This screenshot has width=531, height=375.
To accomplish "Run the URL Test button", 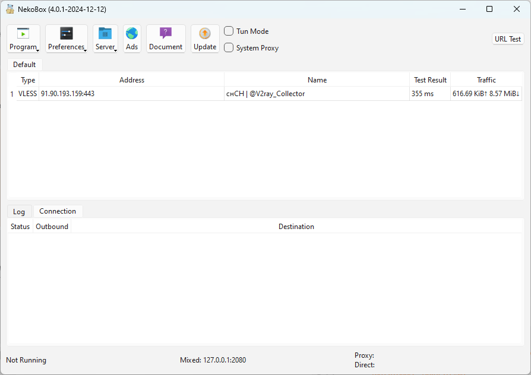I will point(508,39).
